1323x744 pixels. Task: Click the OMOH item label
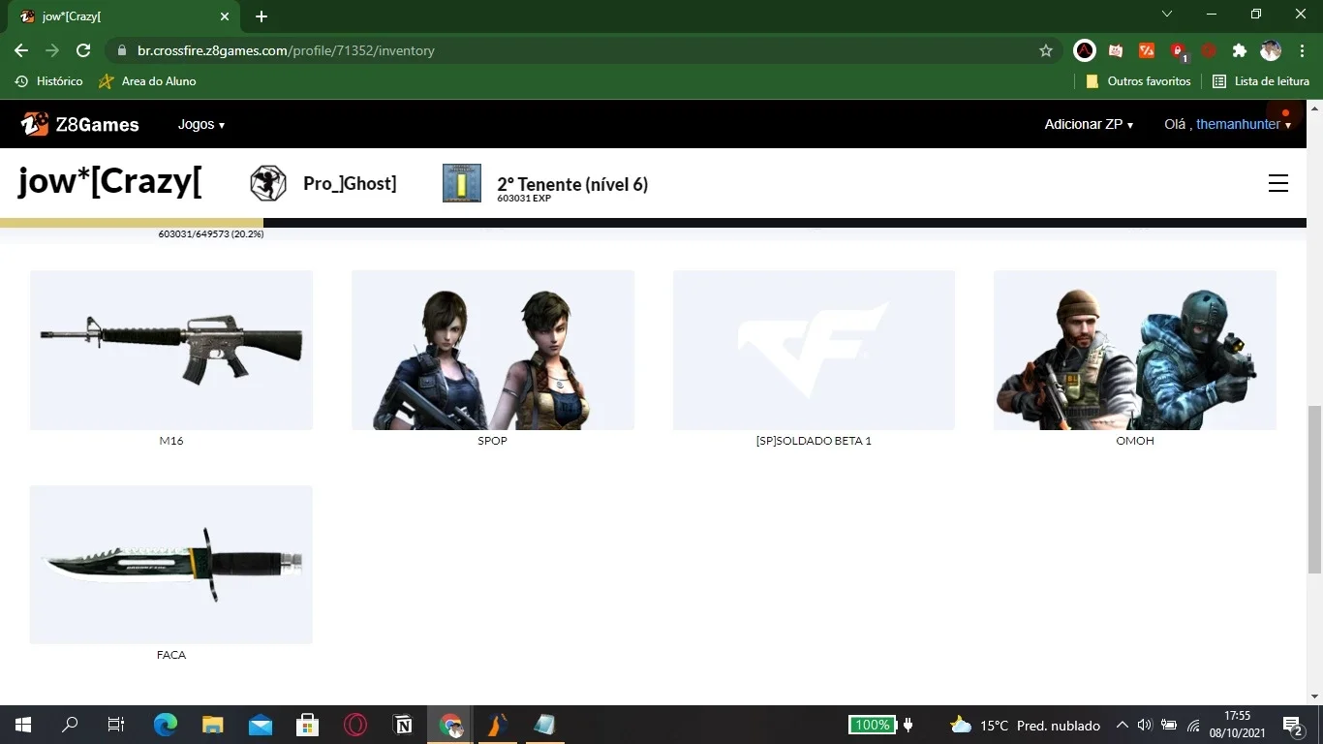(x=1135, y=441)
